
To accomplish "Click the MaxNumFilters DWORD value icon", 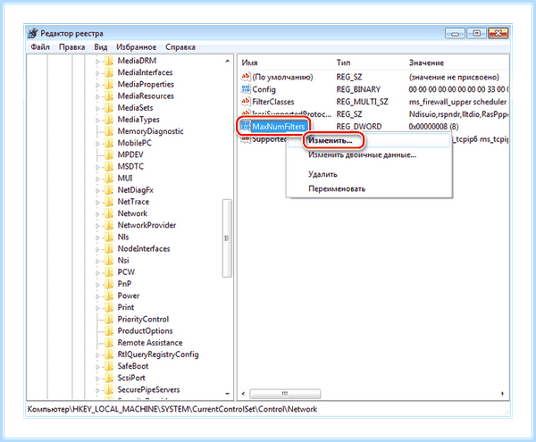I will (x=246, y=127).
